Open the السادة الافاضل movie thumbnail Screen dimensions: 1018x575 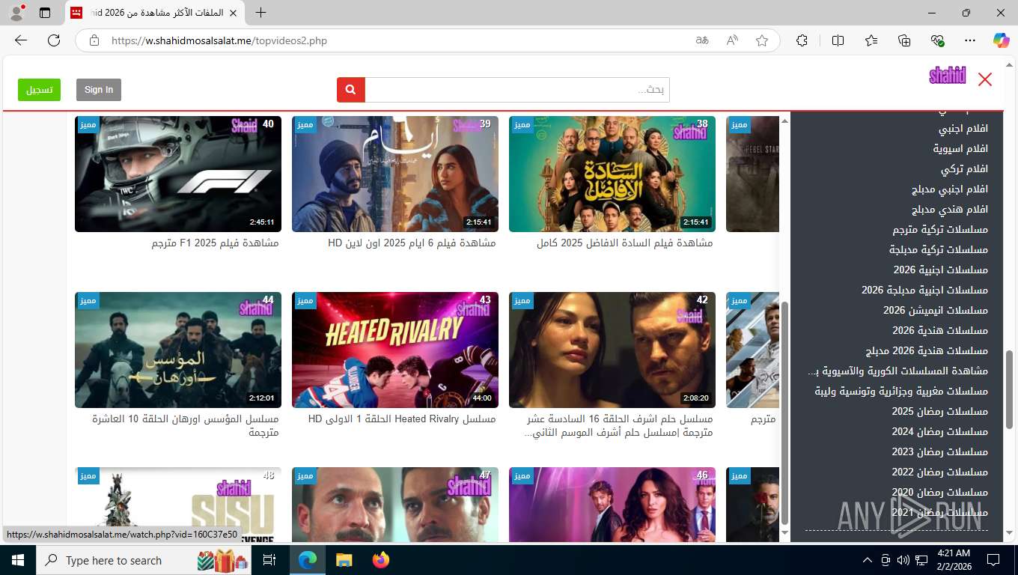click(612, 174)
